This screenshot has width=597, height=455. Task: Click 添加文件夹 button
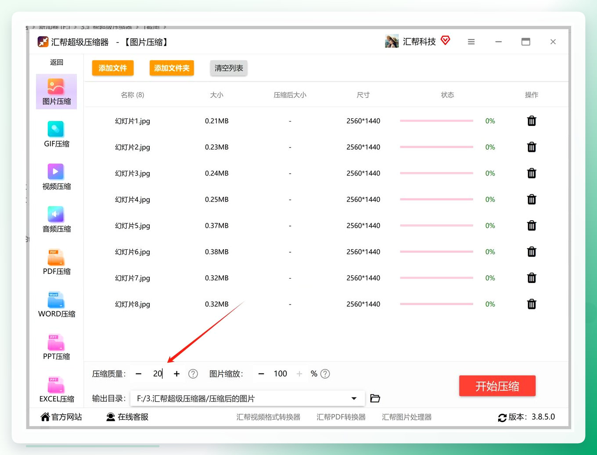(x=172, y=68)
